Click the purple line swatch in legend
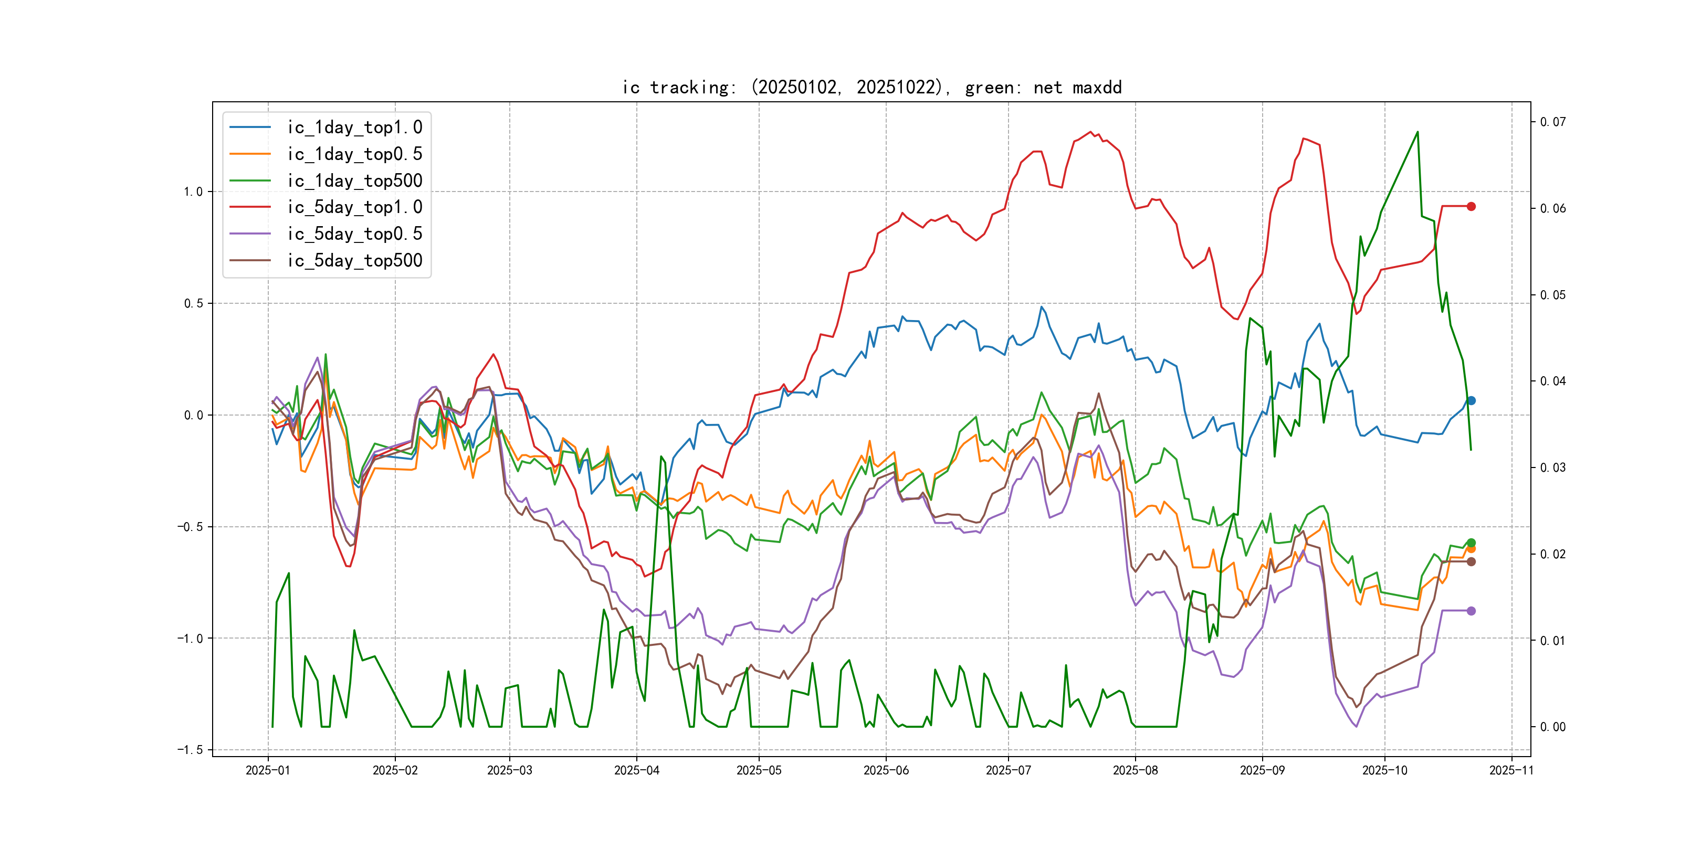 point(250,233)
